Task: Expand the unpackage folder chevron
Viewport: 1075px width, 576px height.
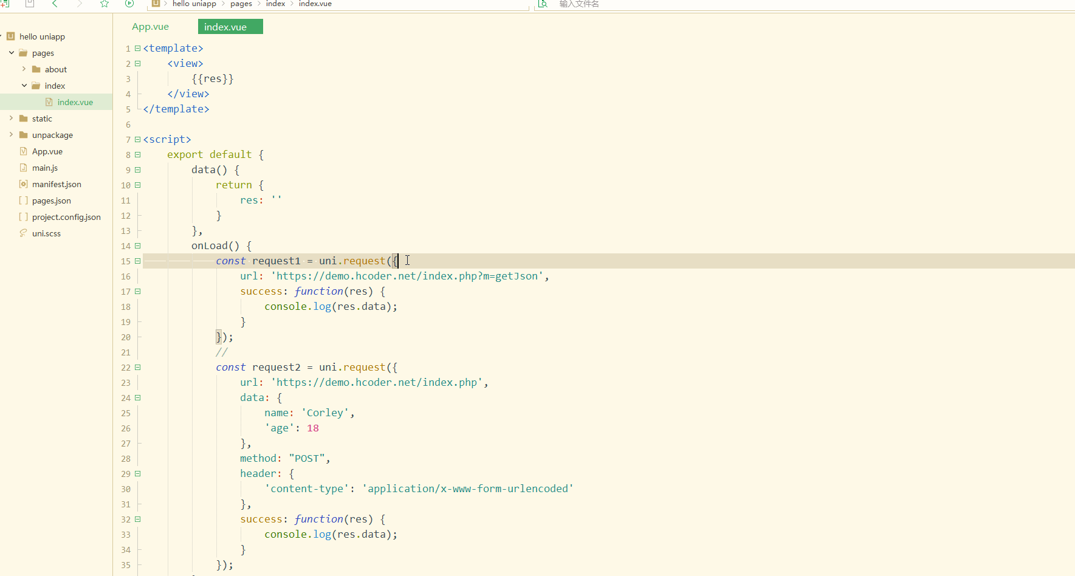Action: coord(12,135)
